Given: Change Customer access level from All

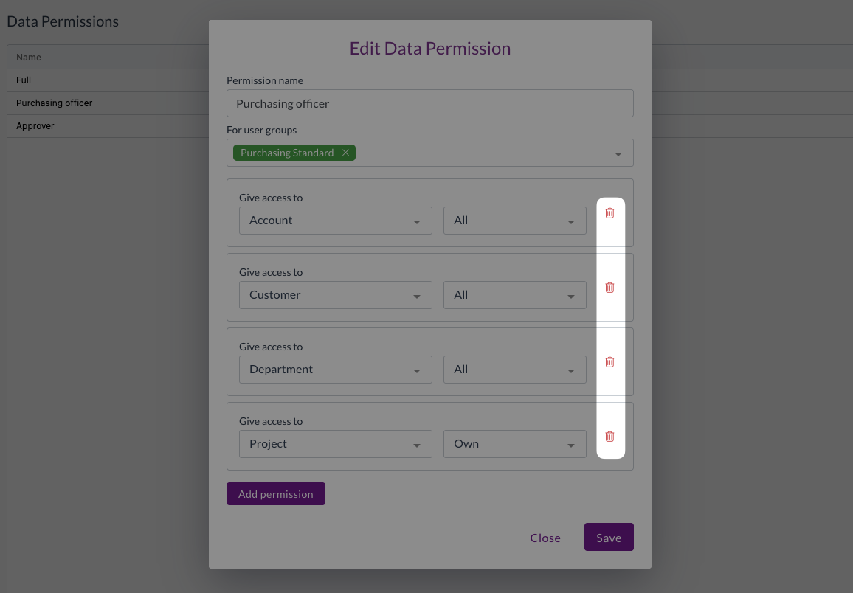Looking at the screenshot, I should click(514, 295).
